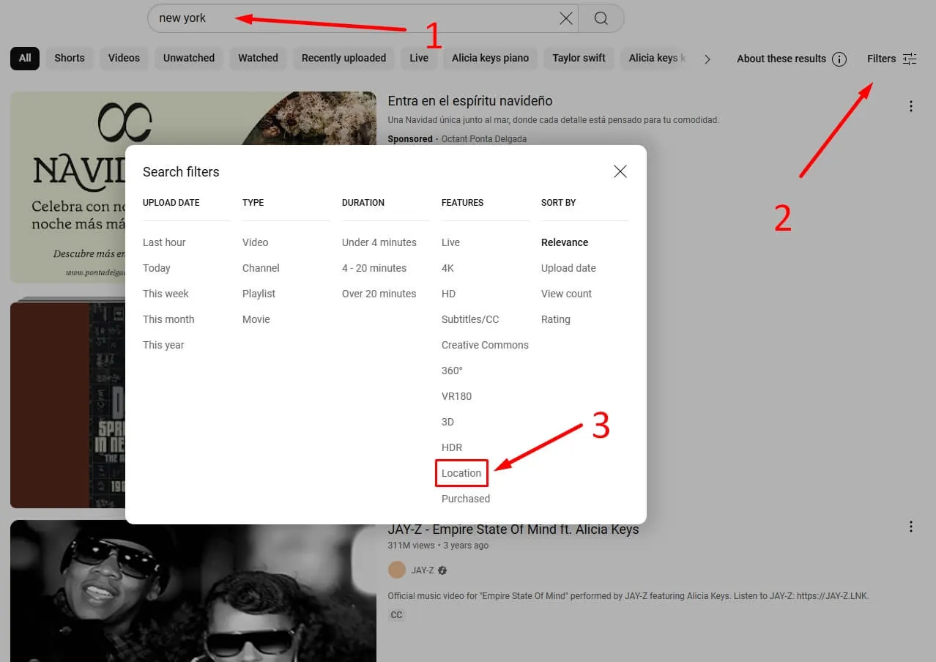Close the Search filters dialog
Image resolution: width=936 pixels, height=662 pixels.
tap(620, 171)
